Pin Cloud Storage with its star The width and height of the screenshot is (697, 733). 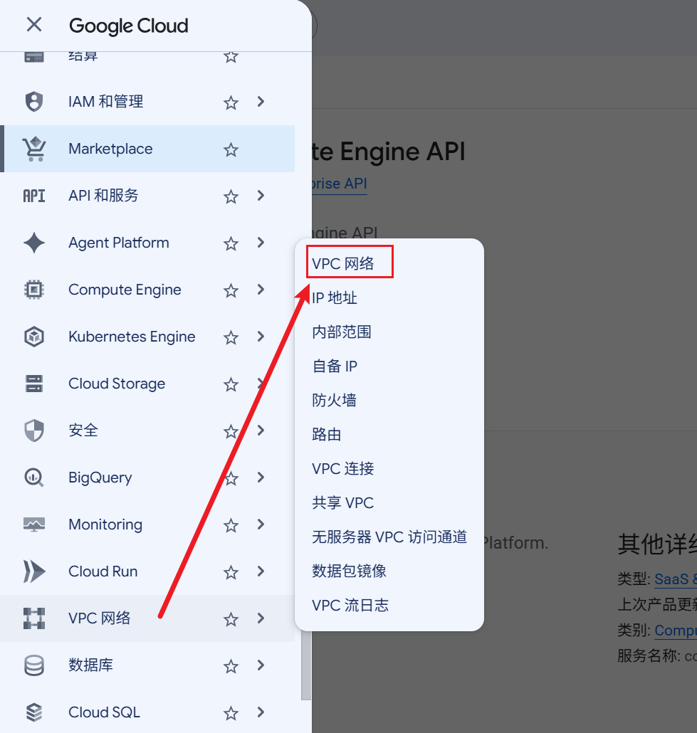tap(231, 384)
